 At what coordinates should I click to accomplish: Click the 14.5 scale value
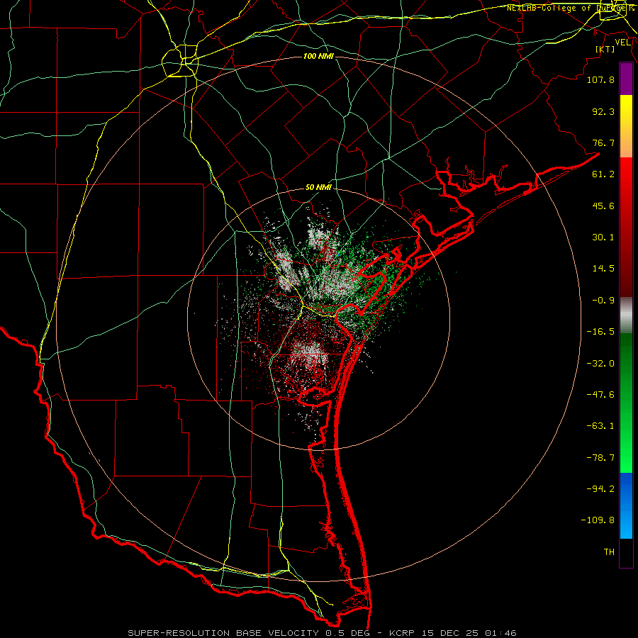click(x=603, y=269)
